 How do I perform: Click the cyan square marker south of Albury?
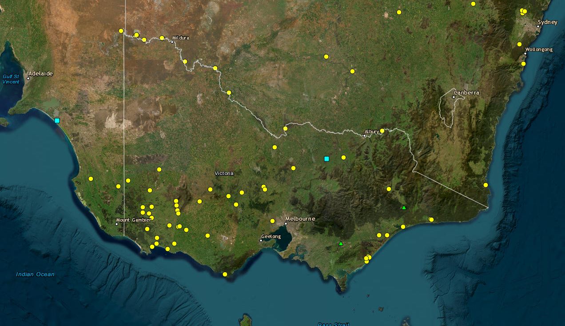327,158
